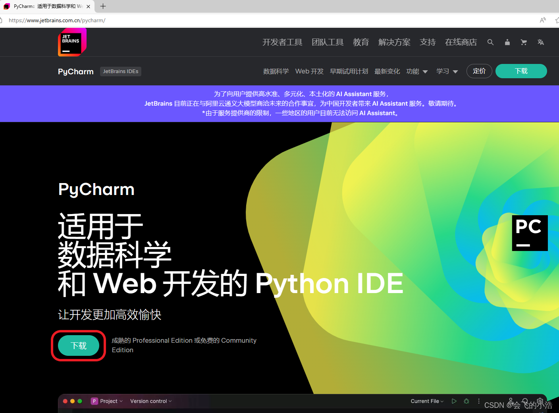Viewport: 559px width, 413px height.
Task: Click the text 成熟的 Professional Edition 或免费的 Community
Action: pos(184,340)
